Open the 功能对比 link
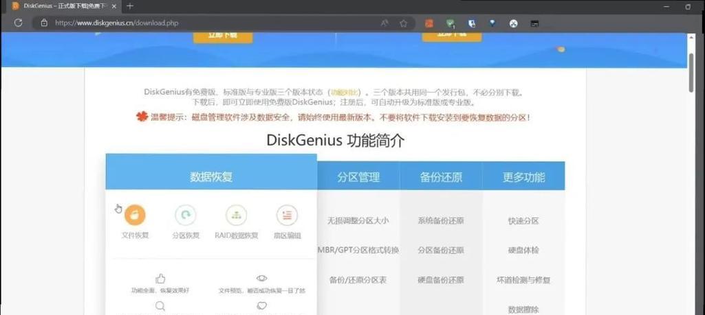Screen dimensions: 705x315 tap(345, 93)
